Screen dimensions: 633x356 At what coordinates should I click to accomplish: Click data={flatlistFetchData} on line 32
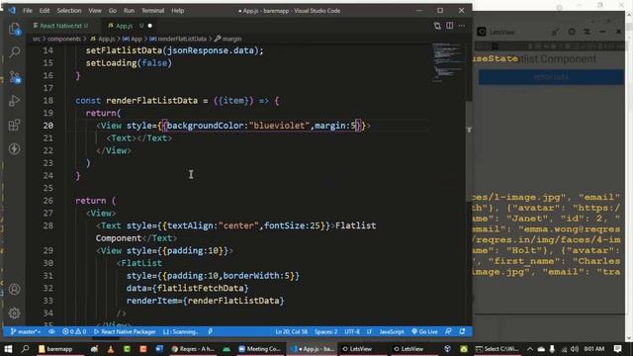pos(187,288)
